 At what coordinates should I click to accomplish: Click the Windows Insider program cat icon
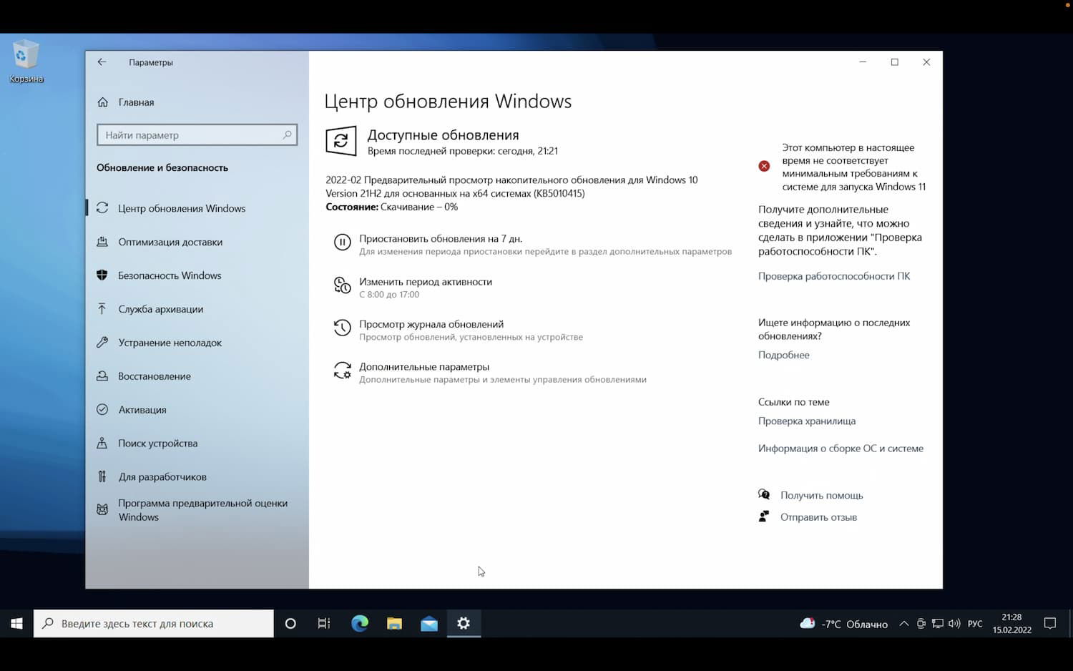coord(102,510)
